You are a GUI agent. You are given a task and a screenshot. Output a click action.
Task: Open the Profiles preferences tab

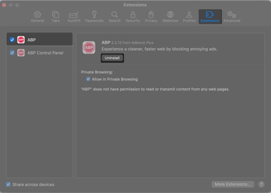point(189,17)
